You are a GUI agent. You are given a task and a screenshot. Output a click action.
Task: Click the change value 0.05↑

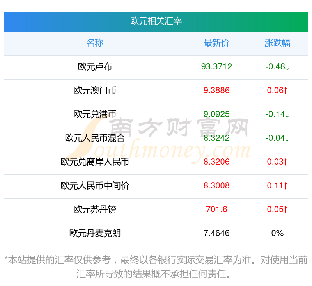277,210
